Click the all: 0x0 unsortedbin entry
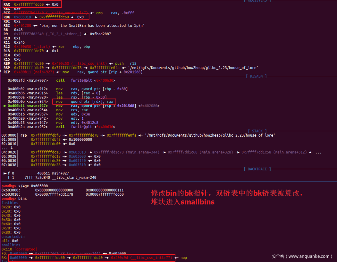The width and height of the screenshot is (337, 262). pyautogui.click(x=10, y=241)
